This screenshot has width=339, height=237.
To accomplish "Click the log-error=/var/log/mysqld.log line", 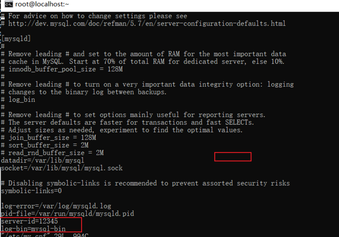I will (56, 206).
